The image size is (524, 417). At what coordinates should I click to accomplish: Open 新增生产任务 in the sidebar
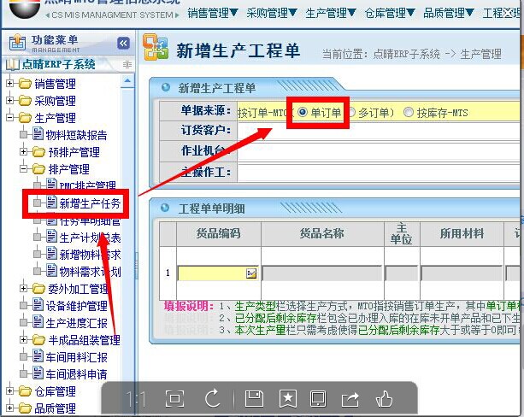tap(89, 203)
